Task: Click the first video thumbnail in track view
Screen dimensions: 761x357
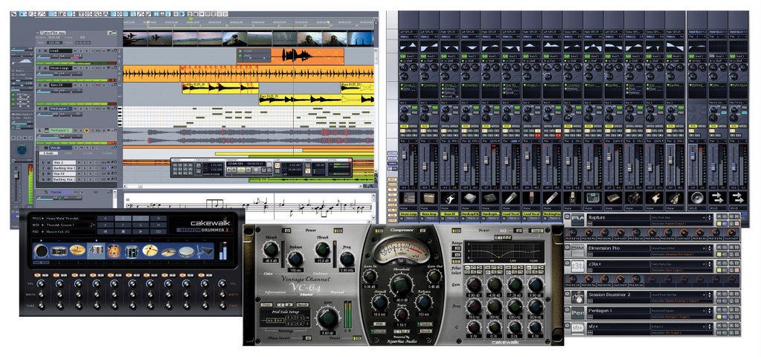Action: 135,39
